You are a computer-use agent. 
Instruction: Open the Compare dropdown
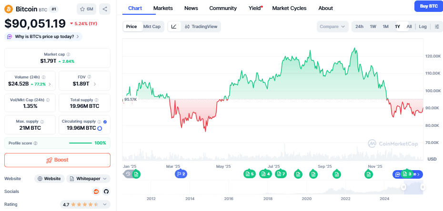click(x=332, y=27)
